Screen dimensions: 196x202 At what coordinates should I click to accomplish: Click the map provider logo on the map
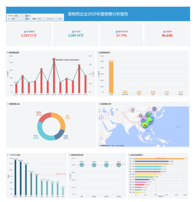tap(102, 146)
